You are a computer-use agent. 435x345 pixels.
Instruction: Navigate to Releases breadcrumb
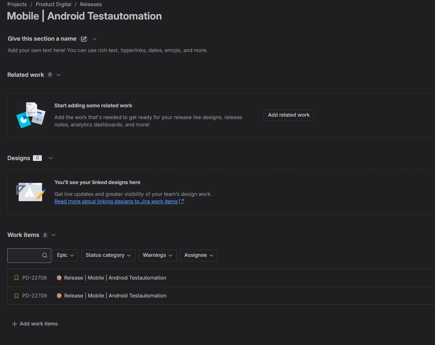91,4
